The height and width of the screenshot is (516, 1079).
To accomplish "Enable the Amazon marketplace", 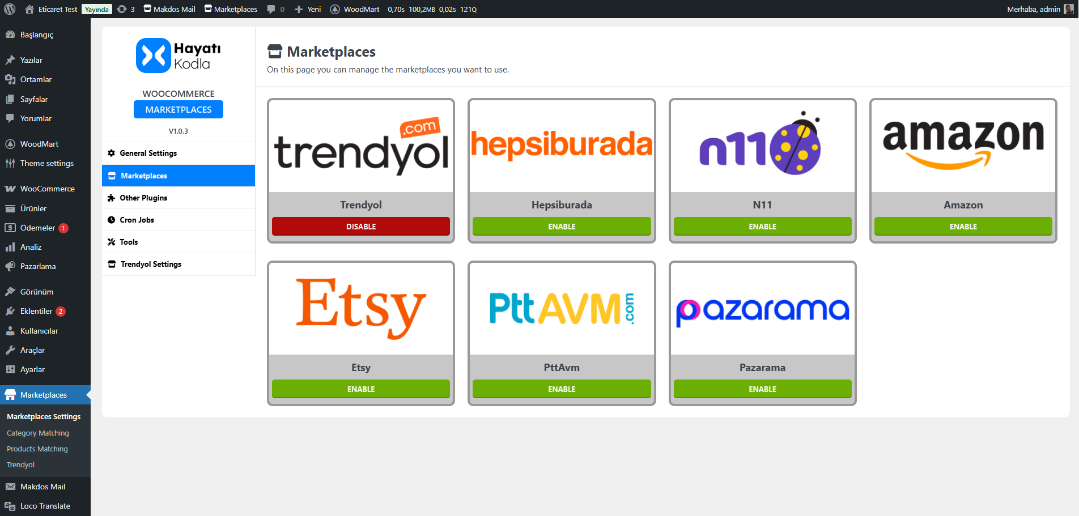I will click(963, 226).
